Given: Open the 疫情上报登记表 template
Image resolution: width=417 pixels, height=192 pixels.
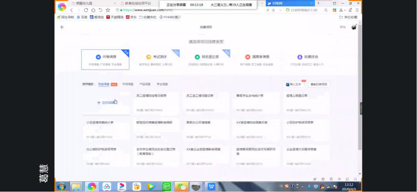Looking at the screenshot, I should pos(306,103).
